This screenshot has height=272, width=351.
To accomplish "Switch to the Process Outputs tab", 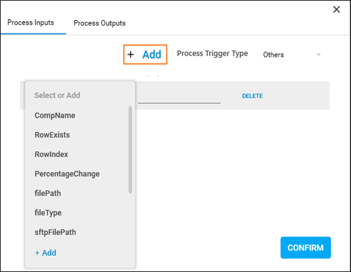I will tap(100, 23).
